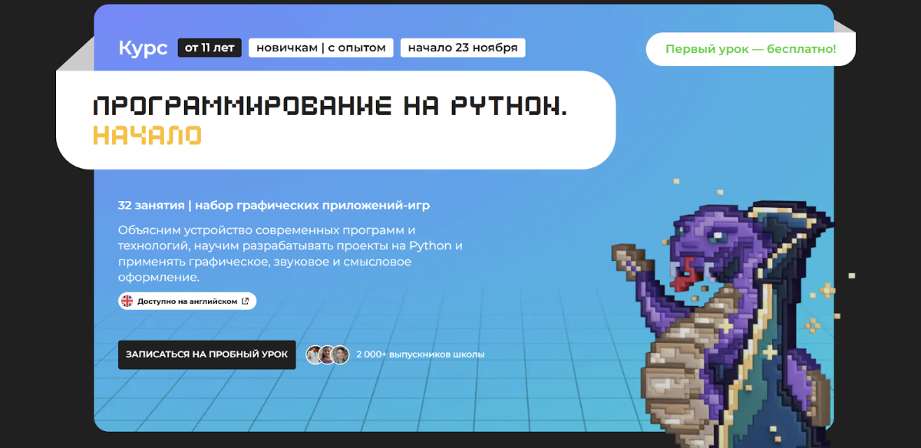Screen dimensions: 921x448
Task: Click the course description paragraph
Action: [290, 253]
